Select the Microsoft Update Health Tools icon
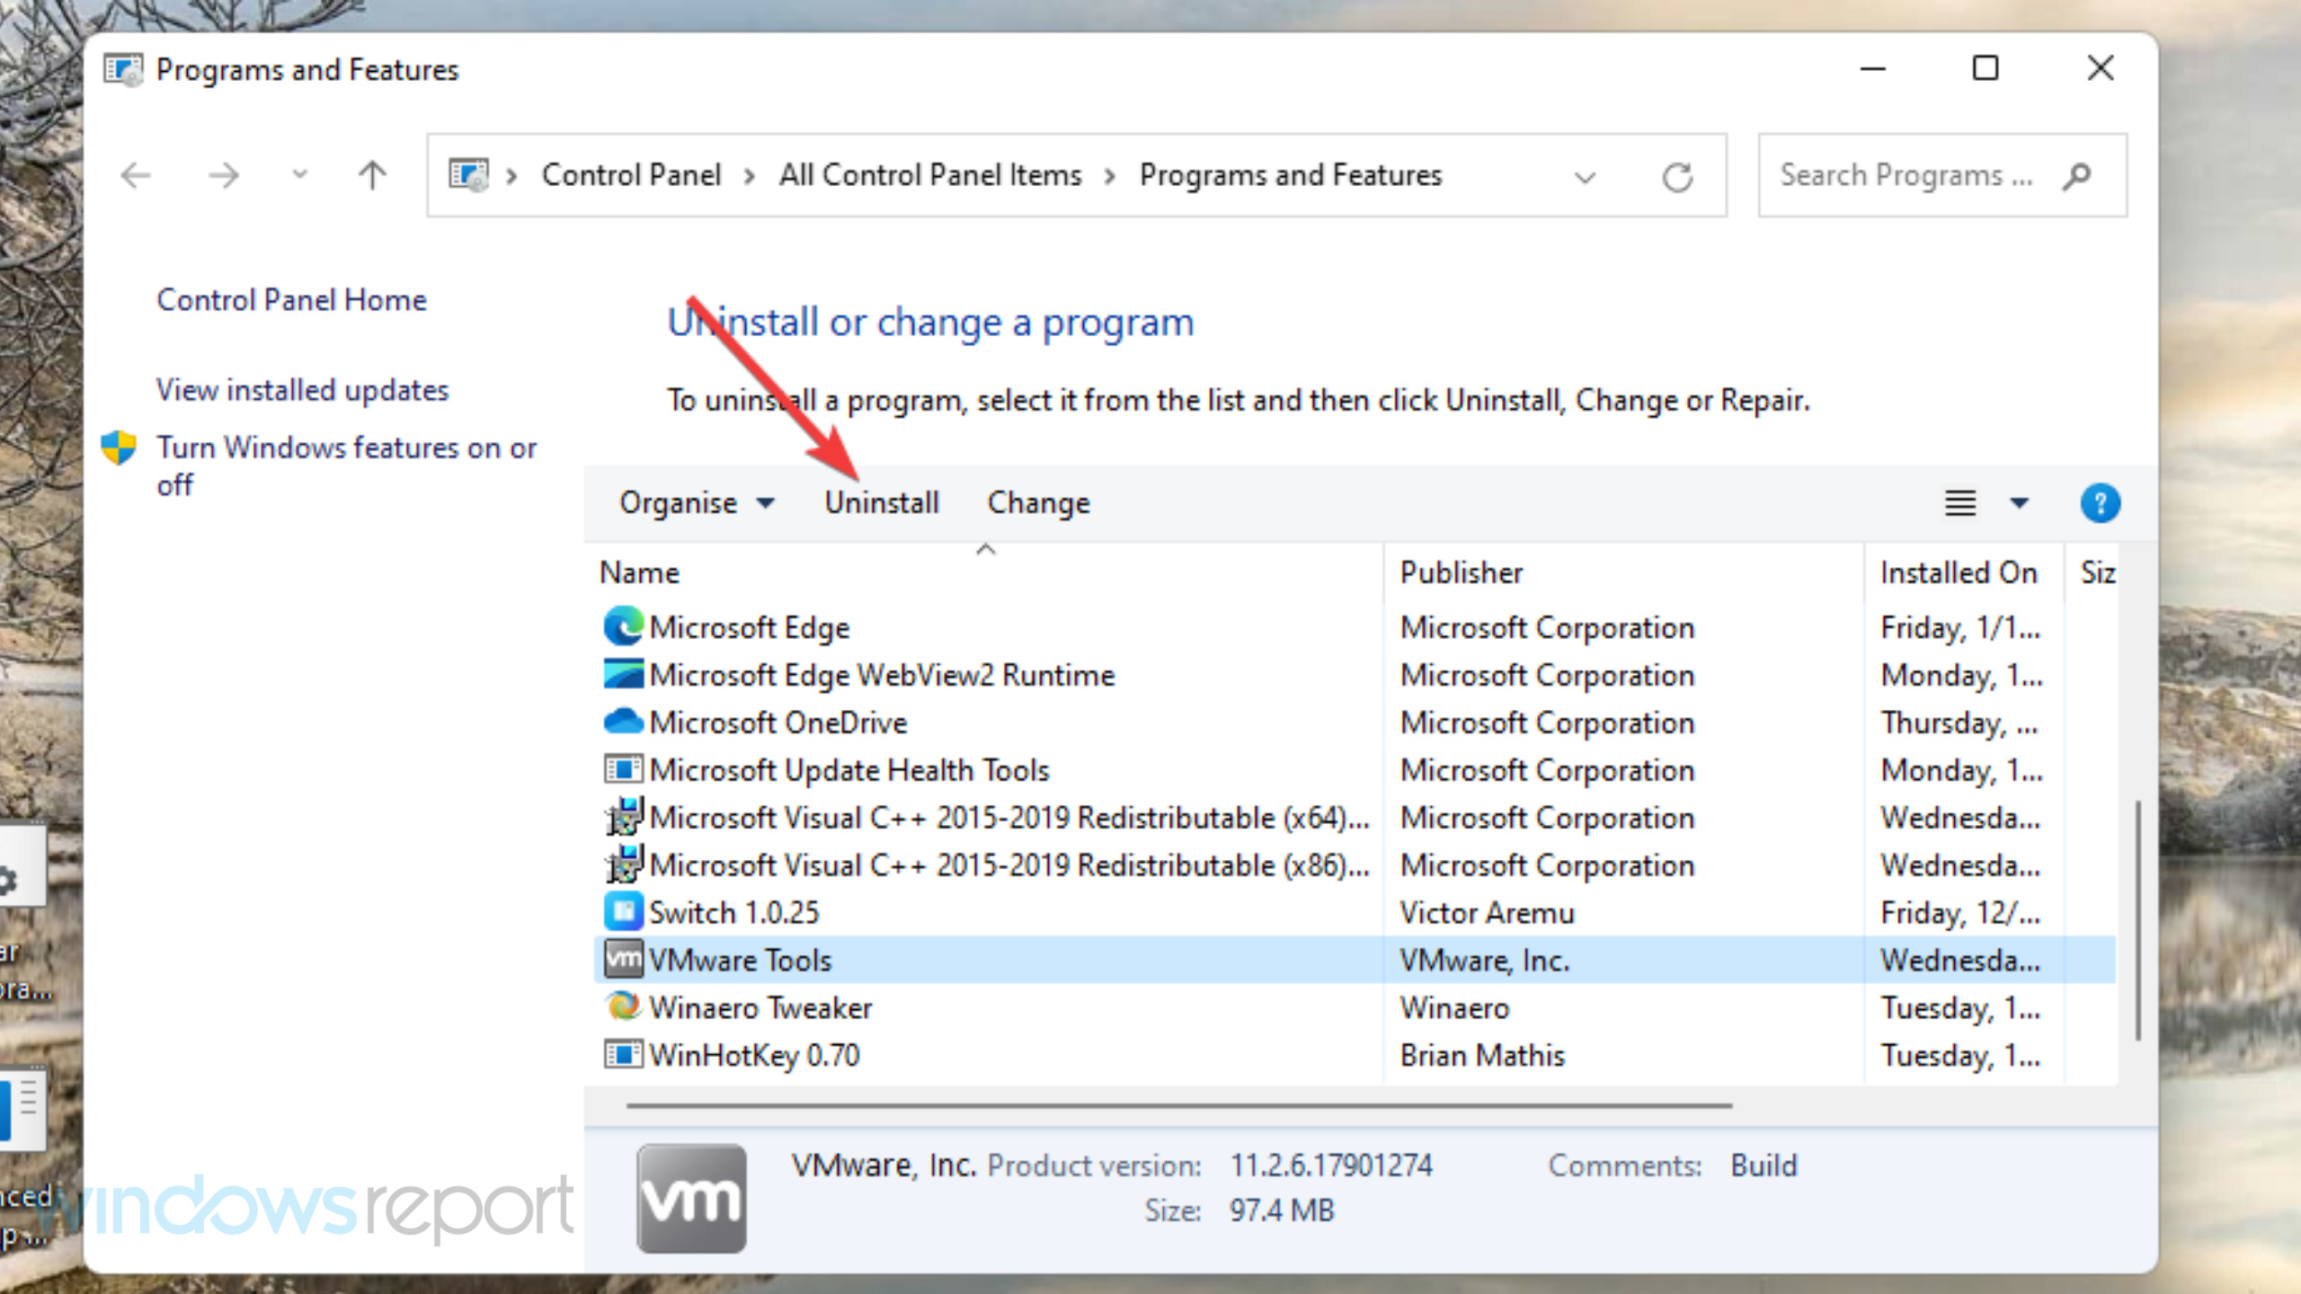This screenshot has height=1294, width=2301. 623,770
